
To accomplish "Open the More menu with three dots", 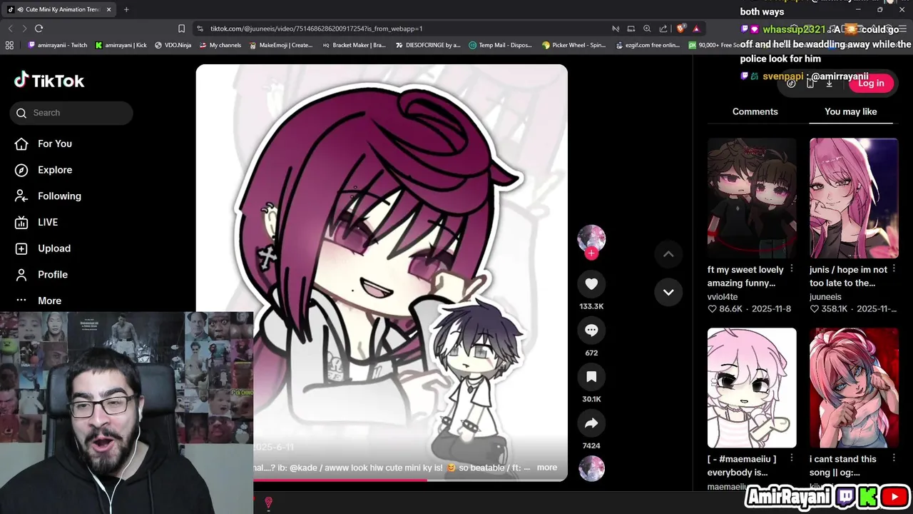I will [x=39, y=301].
